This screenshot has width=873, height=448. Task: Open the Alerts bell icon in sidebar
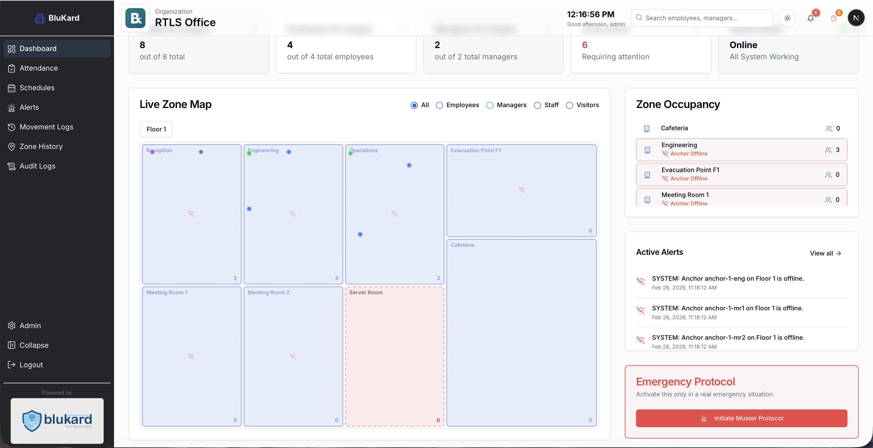[12, 107]
